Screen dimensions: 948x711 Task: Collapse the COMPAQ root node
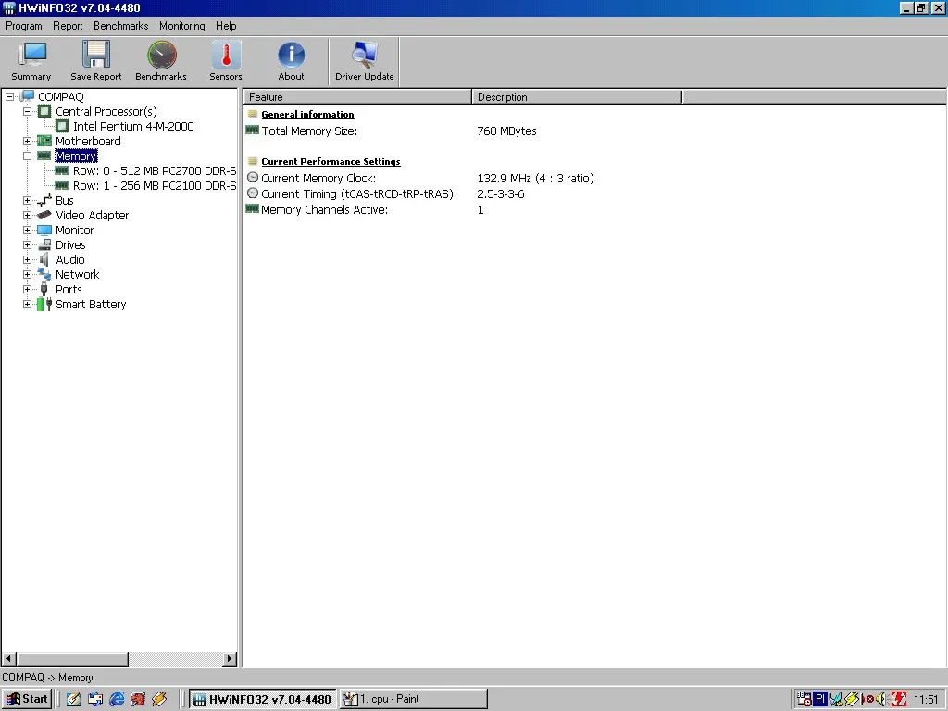(x=9, y=96)
